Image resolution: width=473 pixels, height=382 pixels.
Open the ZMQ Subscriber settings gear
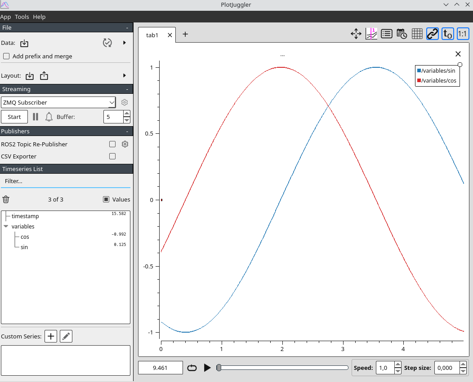click(124, 102)
